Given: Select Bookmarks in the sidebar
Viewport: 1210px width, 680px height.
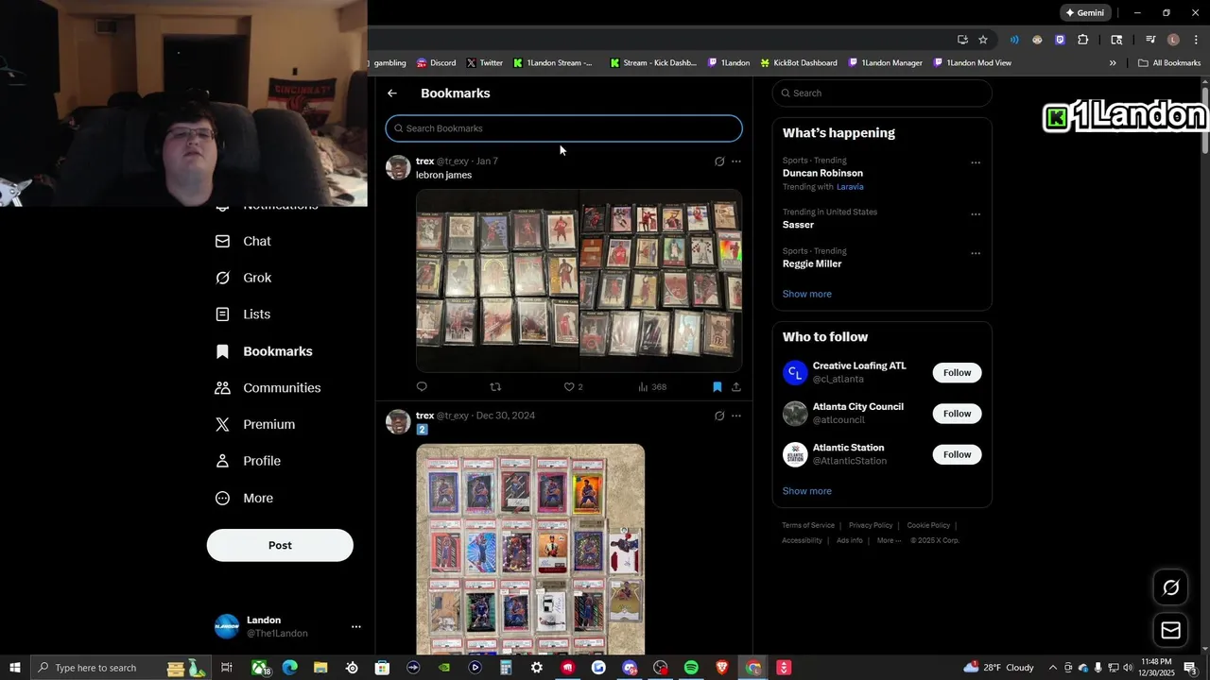Looking at the screenshot, I should (264, 351).
